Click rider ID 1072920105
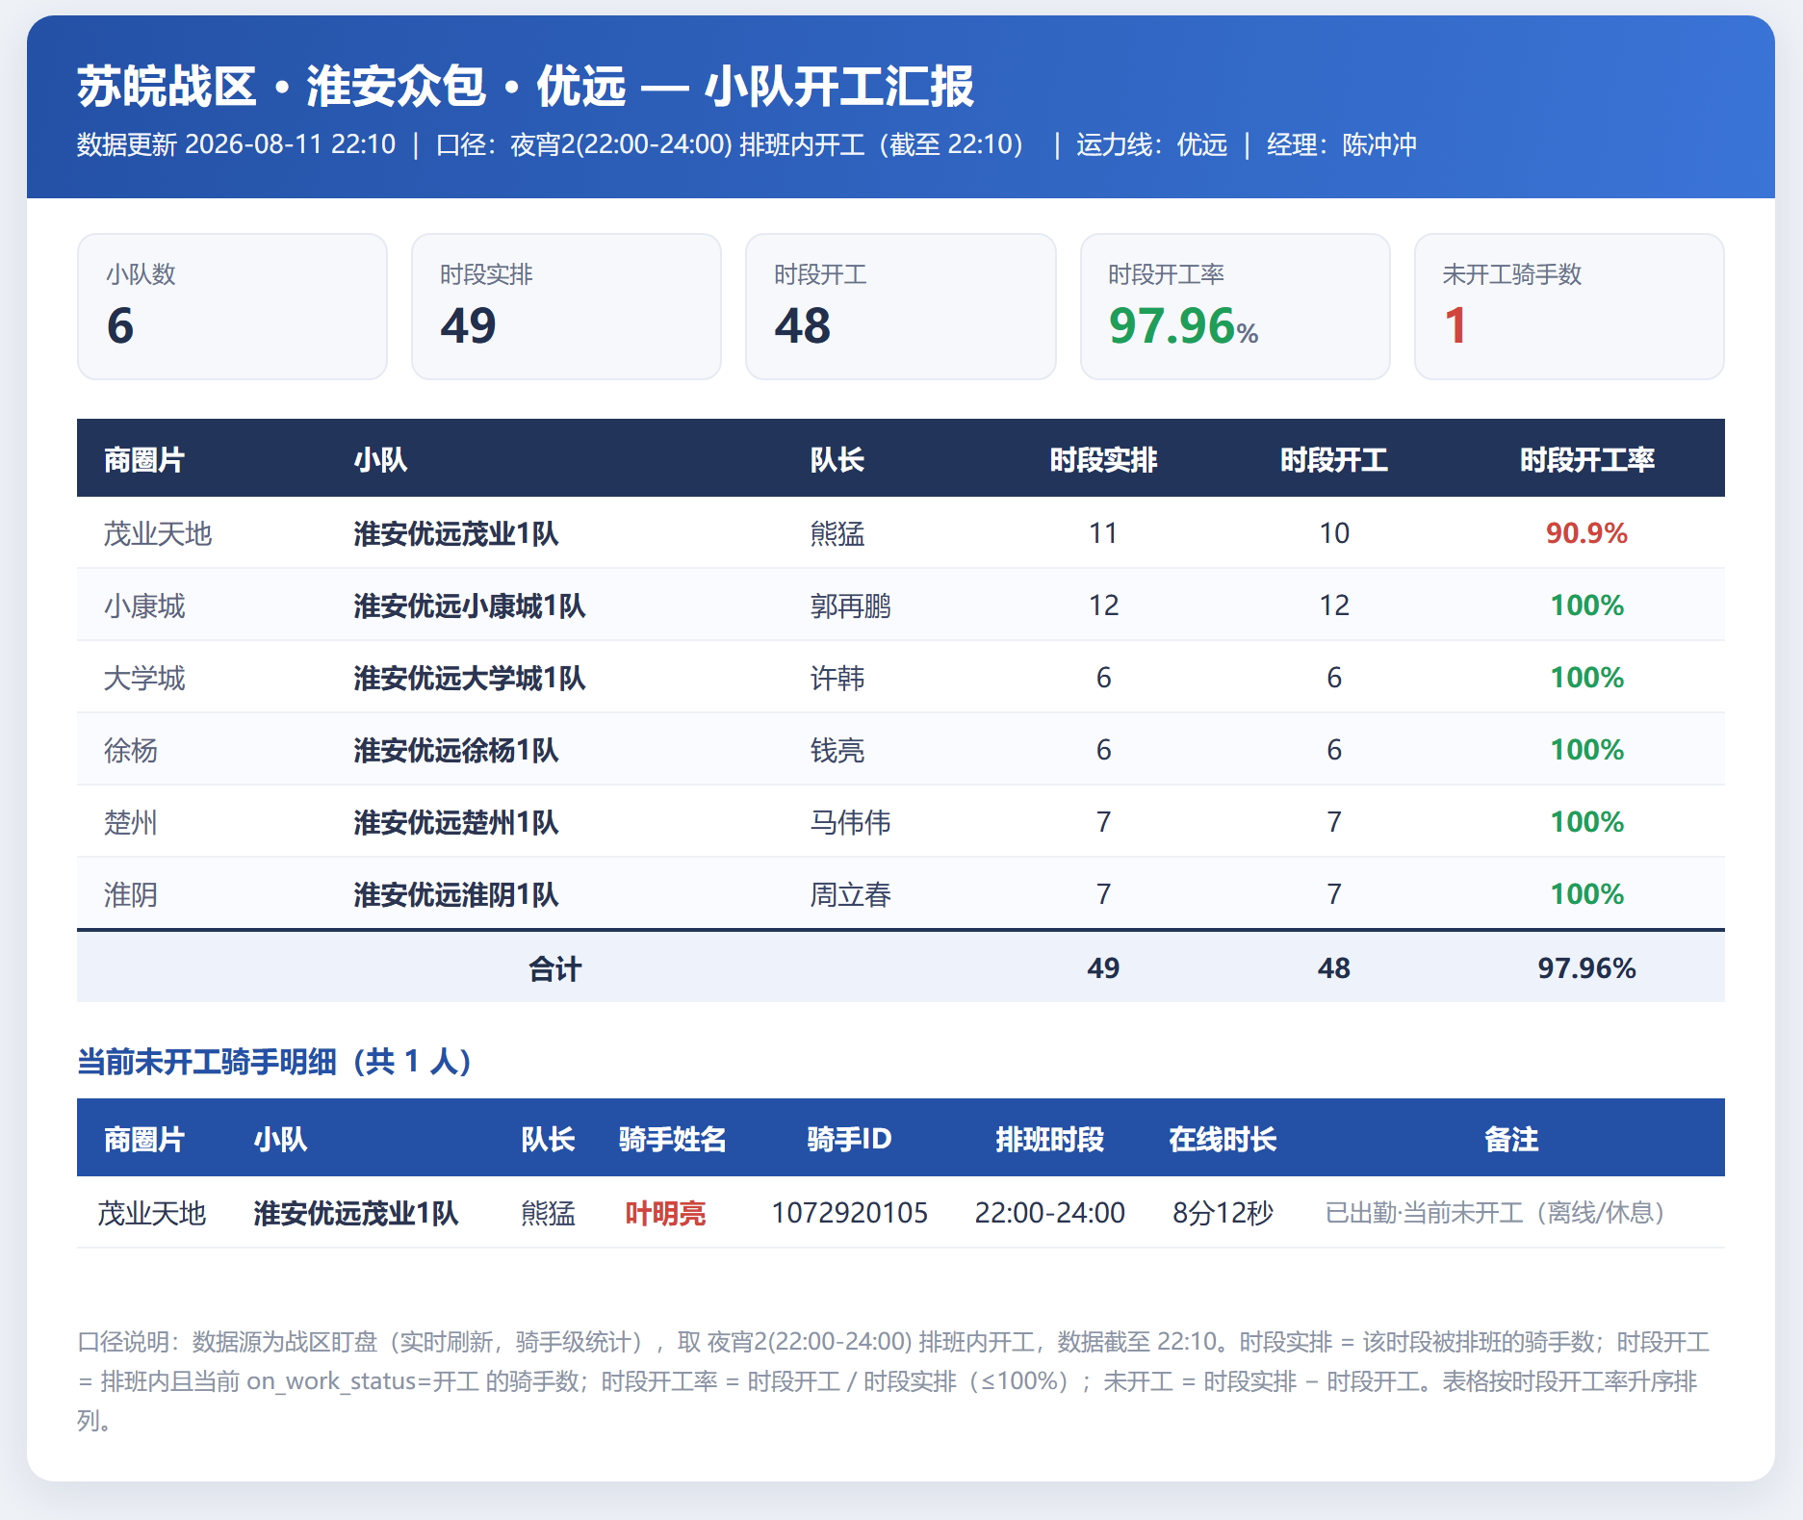Image resolution: width=1803 pixels, height=1520 pixels. point(849,1212)
